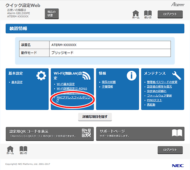Open the top 使い方 book icon
The width and height of the screenshot is (190, 170).
pyautogui.click(x=148, y=14)
